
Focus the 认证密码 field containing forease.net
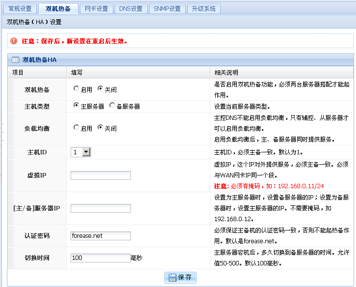[x=101, y=236]
